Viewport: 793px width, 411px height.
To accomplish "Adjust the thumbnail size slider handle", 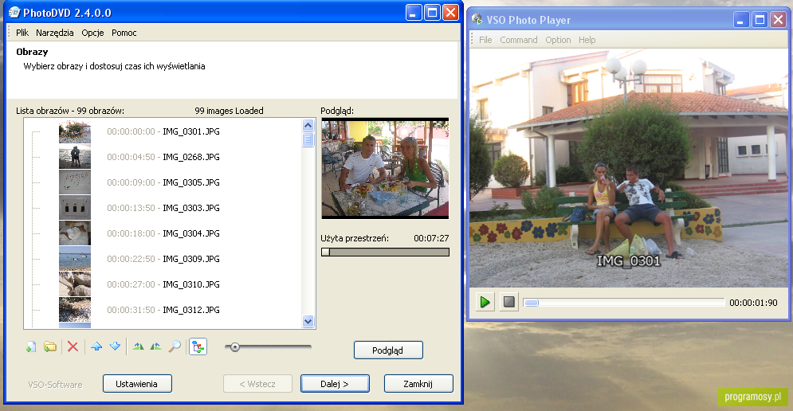I will [x=234, y=346].
